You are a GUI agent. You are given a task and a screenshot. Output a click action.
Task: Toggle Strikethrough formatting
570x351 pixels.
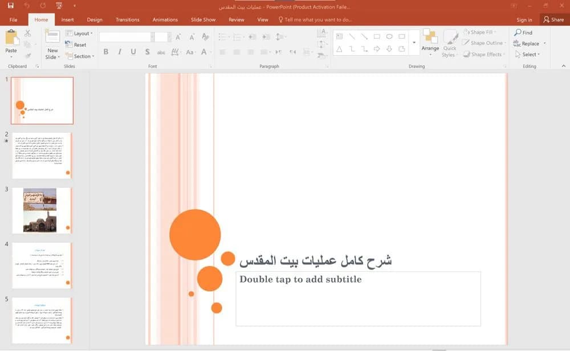(x=161, y=52)
